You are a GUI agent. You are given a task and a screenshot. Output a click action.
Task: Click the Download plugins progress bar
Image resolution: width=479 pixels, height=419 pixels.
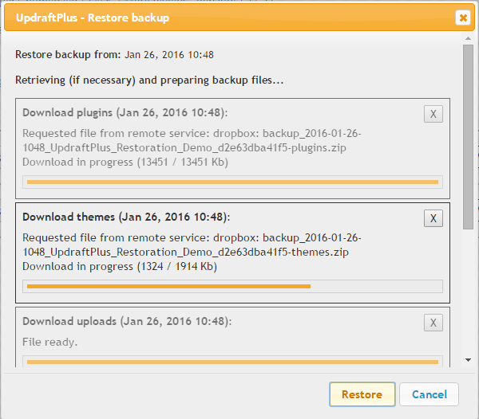(x=232, y=182)
